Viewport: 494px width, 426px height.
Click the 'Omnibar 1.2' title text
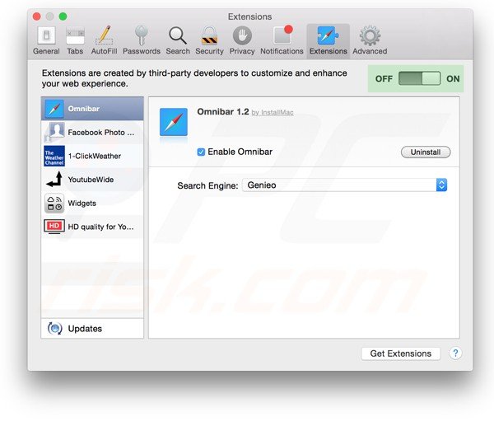223,111
